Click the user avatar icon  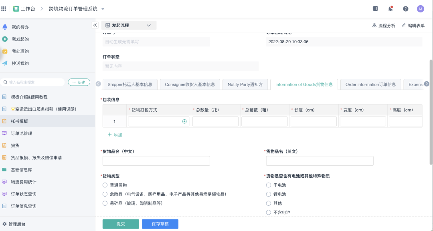[420, 9]
